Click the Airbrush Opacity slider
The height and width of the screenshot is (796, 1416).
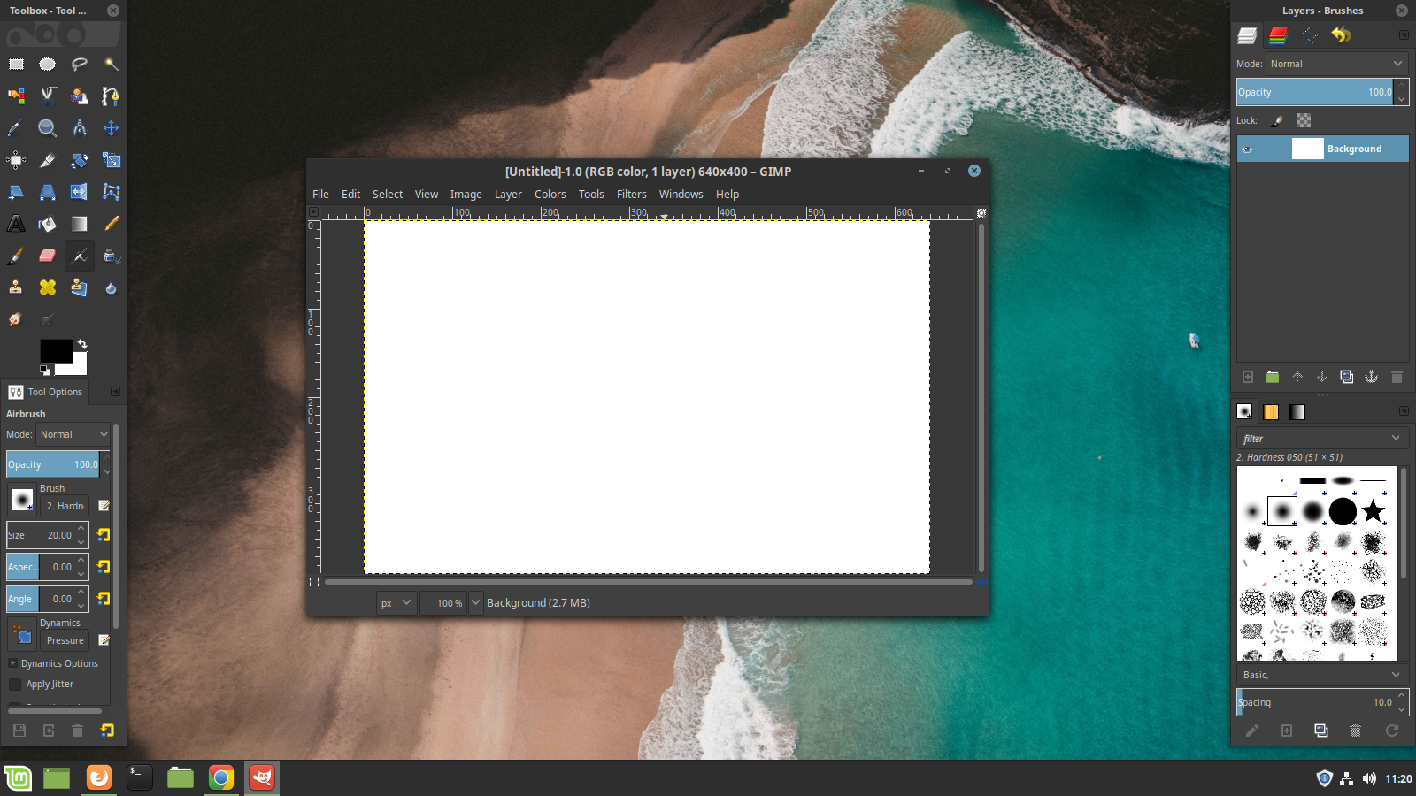coord(53,464)
